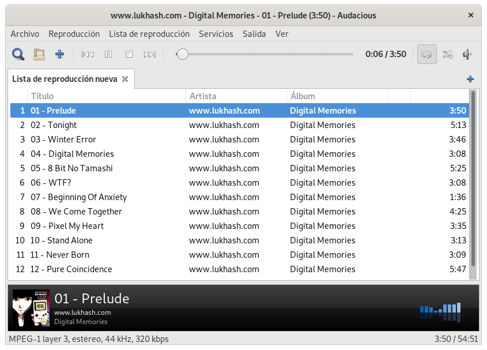Viewport: 487px width, 350px height.
Task: Click the add files plus icon in toolbar
Action: pyautogui.click(x=59, y=54)
